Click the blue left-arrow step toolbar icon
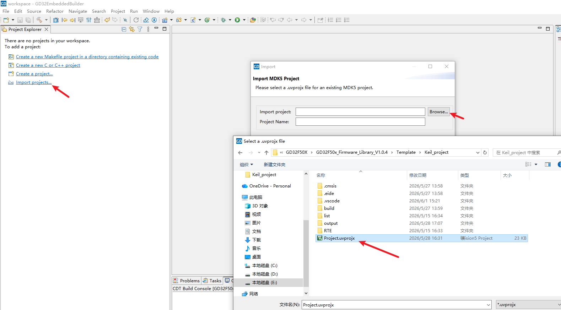561x310 pixels. (64, 20)
